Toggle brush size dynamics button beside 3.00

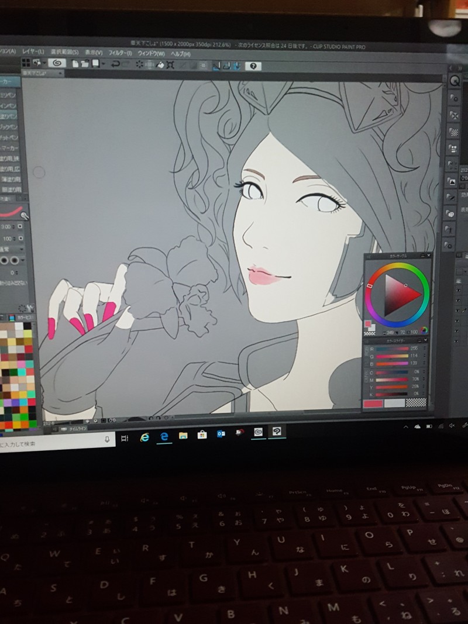pos(20,226)
